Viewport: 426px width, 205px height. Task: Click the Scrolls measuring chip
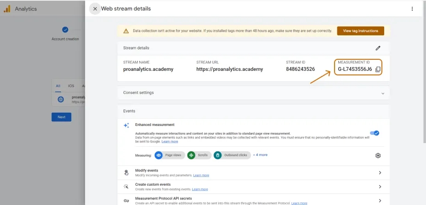pyautogui.click(x=199, y=155)
